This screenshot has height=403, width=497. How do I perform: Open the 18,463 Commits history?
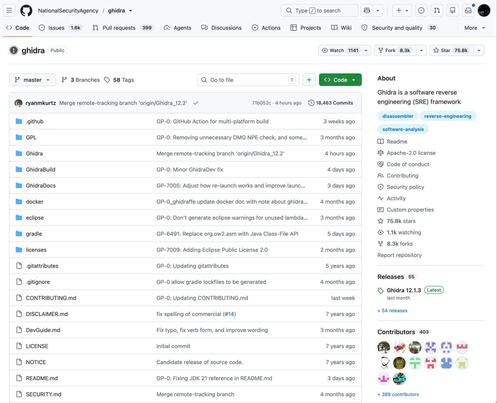click(330, 103)
